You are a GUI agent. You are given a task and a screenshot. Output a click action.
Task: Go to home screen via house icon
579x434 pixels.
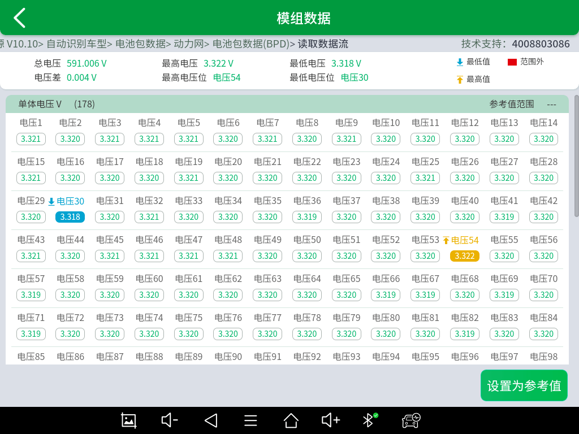pyautogui.click(x=291, y=420)
